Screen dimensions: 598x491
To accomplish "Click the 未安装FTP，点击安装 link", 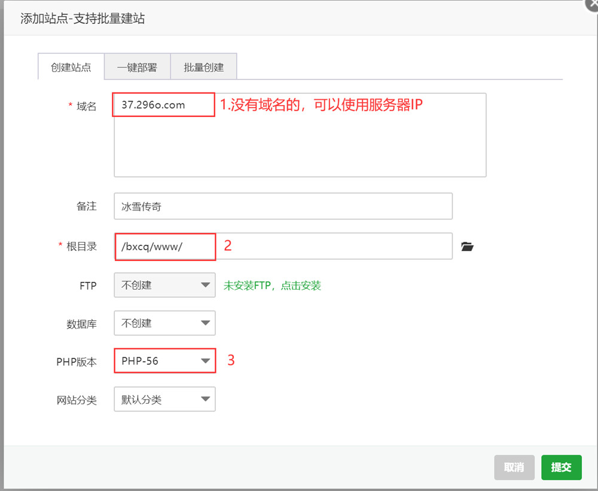I will pos(272,286).
